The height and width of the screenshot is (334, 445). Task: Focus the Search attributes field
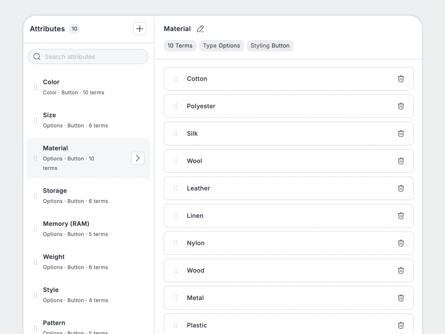pos(88,57)
